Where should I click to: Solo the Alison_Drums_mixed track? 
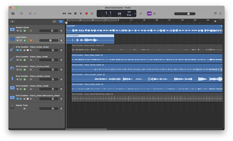[21, 70]
